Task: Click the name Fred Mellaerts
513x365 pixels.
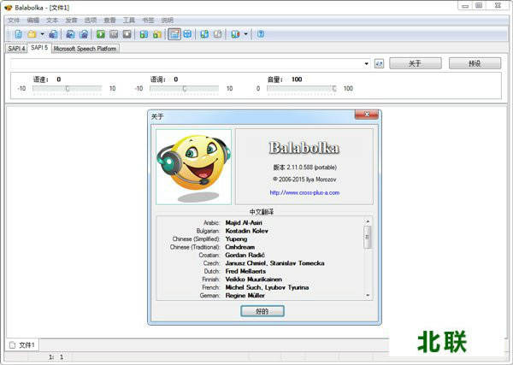Action: (245, 271)
